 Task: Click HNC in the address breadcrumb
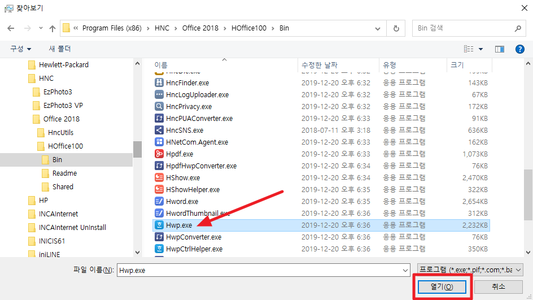coord(162,28)
